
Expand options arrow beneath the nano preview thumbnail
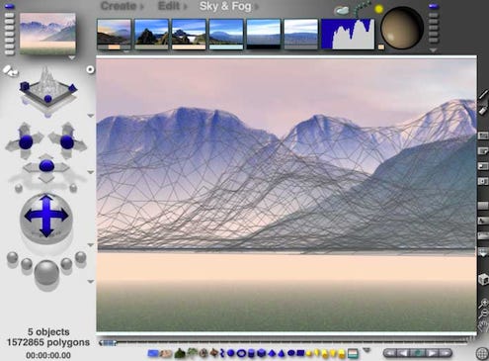(x=71, y=58)
